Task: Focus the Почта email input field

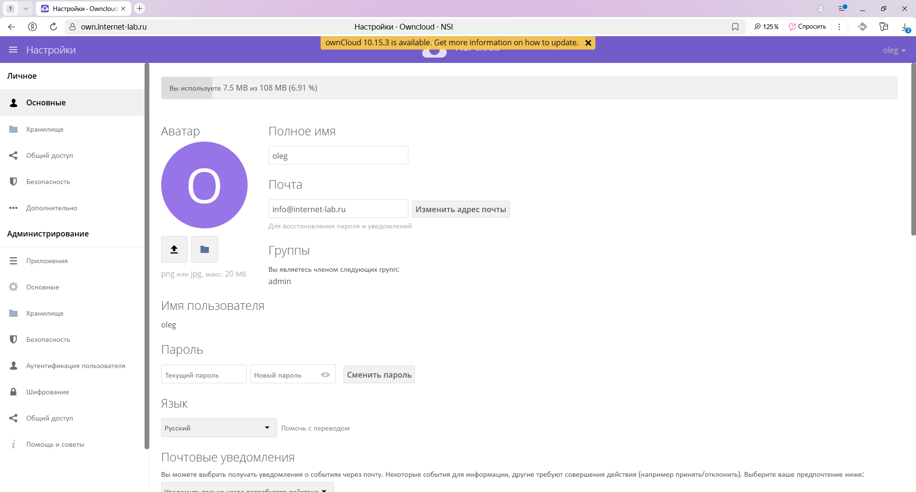Action: click(x=338, y=209)
